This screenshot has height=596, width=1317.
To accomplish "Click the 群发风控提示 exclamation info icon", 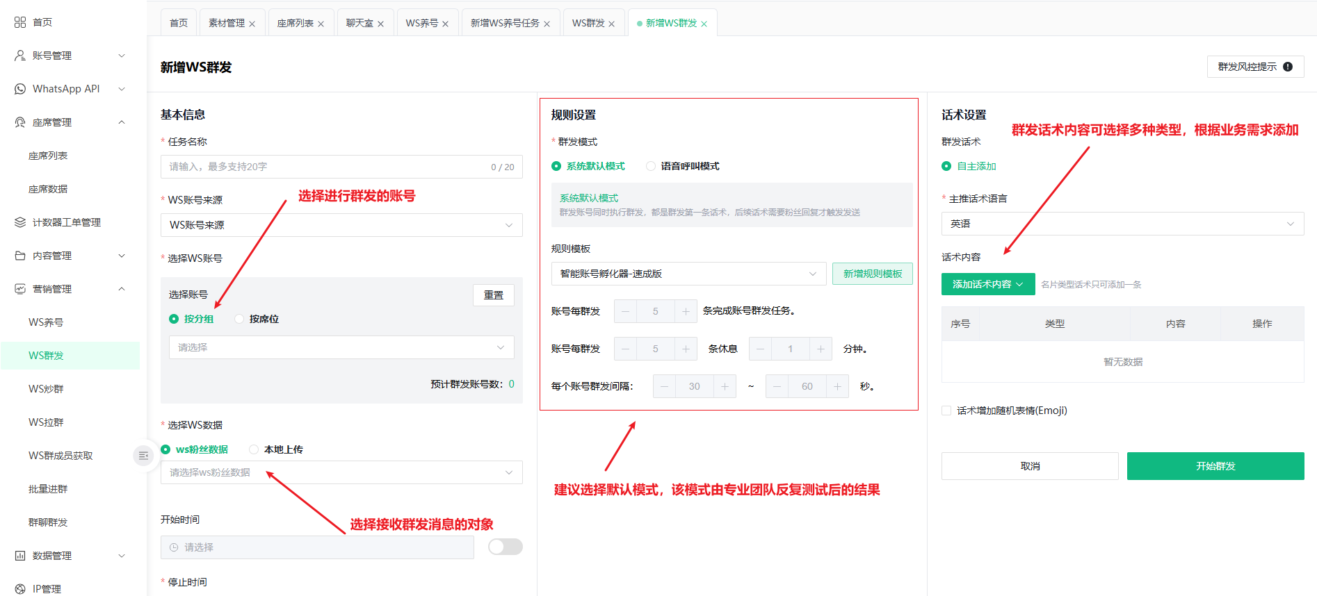I will (1288, 67).
